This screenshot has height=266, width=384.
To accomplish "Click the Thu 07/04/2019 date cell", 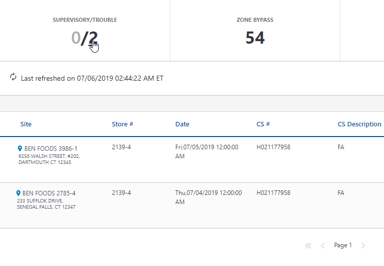I will tap(209, 197).
